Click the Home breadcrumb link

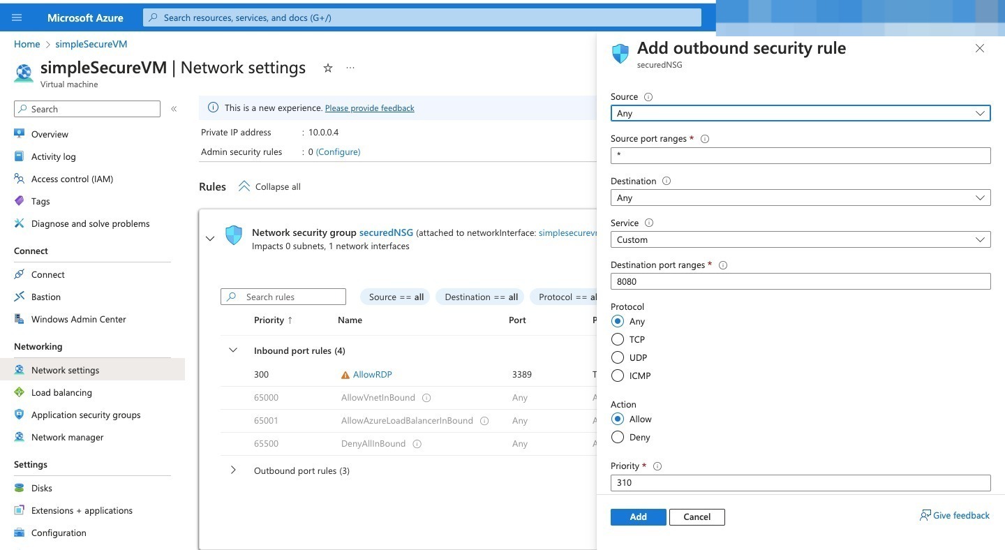[x=27, y=44]
